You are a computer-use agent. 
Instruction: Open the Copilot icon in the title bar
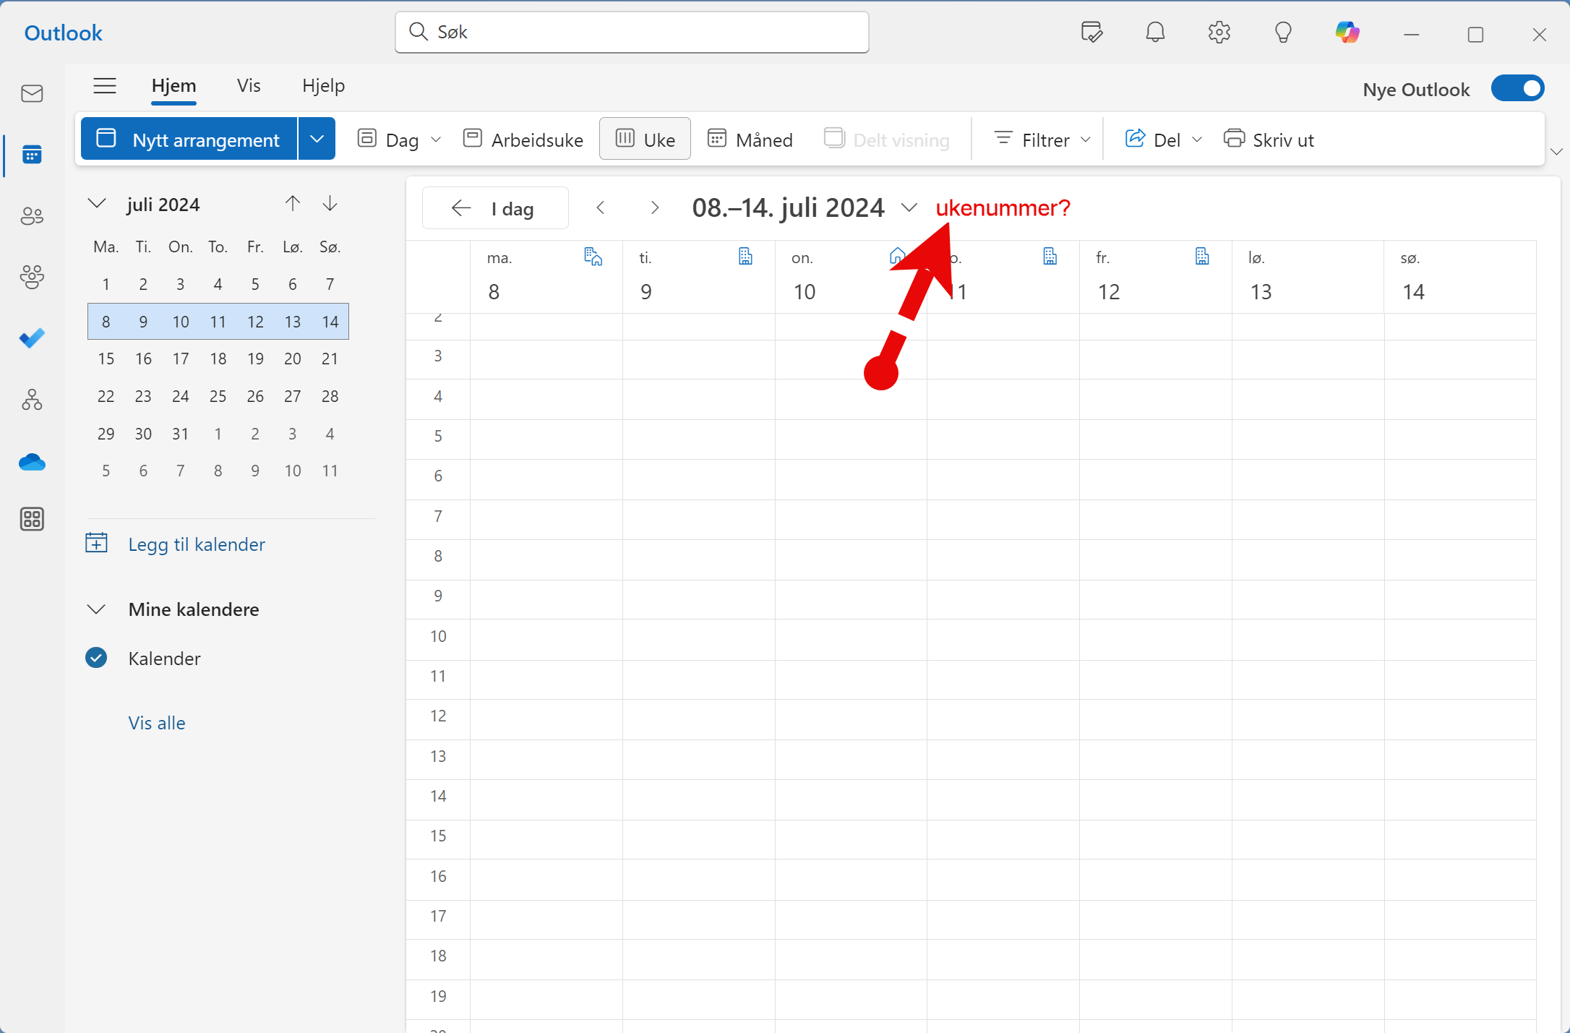click(x=1347, y=33)
